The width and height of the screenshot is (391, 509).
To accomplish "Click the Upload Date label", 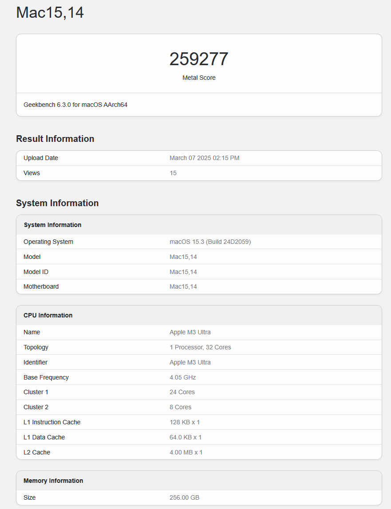I will click(x=41, y=158).
